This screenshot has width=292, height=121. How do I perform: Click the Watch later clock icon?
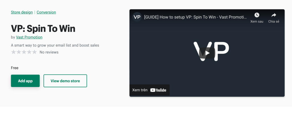[257, 15]
